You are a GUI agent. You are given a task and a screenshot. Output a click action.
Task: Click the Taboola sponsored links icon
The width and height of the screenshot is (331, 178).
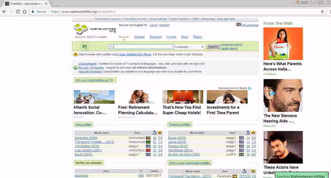coord(250,88)
